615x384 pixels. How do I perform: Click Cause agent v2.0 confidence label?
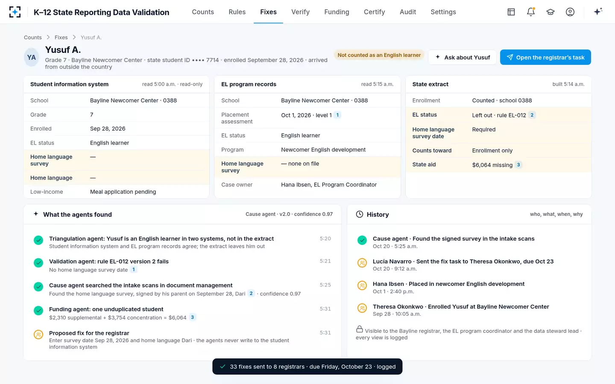(289, 214)
